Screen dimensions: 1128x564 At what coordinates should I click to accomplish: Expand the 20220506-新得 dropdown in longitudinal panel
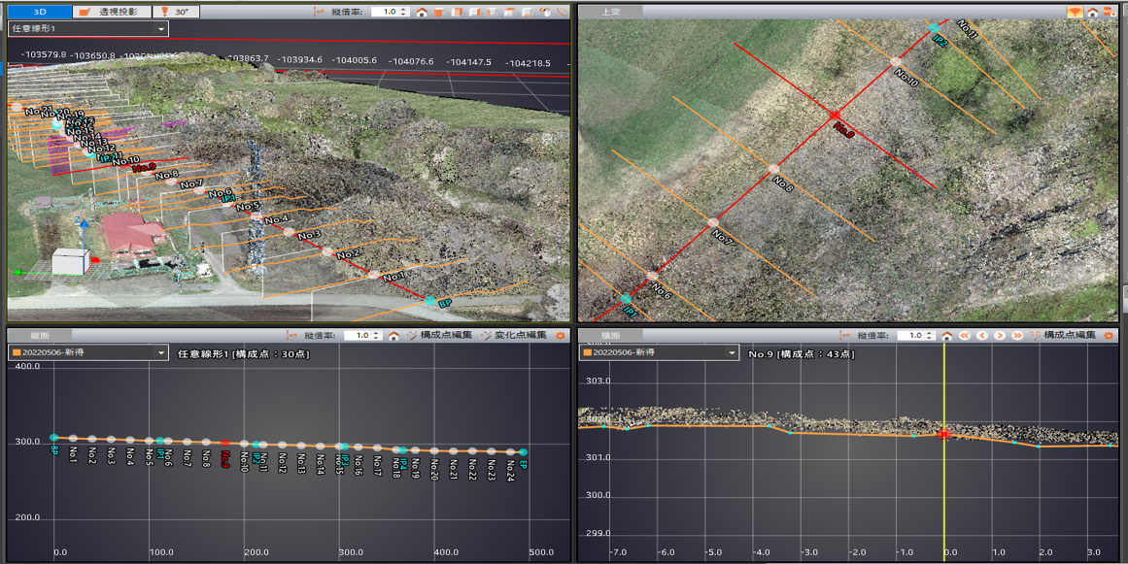(x=161, y=352)
